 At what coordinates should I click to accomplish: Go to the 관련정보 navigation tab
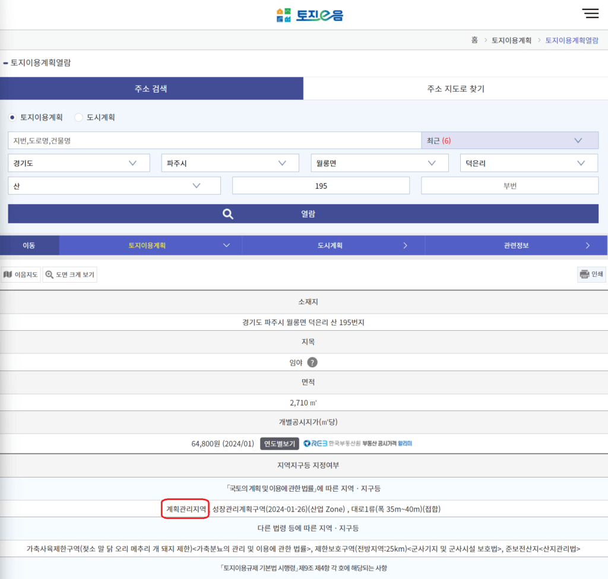(517, 245)
